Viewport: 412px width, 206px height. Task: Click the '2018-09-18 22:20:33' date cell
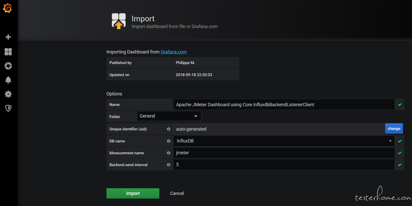[206, 75]
